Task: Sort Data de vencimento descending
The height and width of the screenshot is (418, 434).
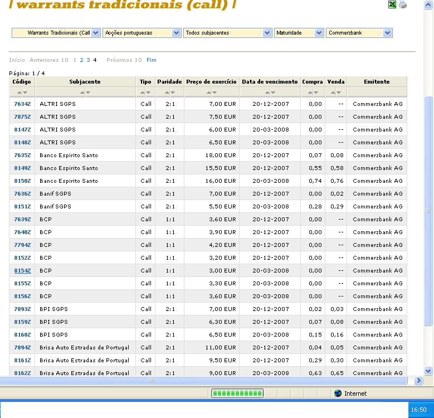Action: [x=273, y=93]
